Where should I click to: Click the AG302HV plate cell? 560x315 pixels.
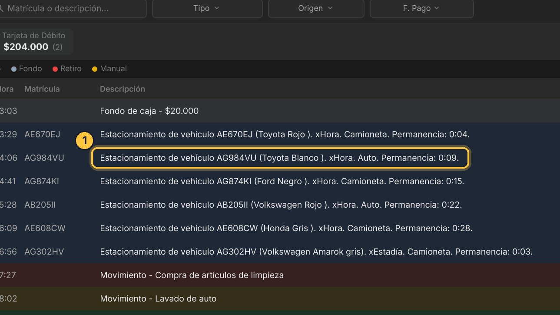coord(44,252)
